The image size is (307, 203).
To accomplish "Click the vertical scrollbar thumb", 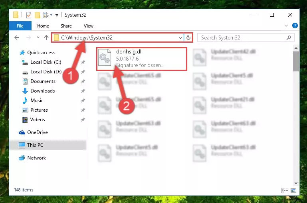I will pos(296,61).
